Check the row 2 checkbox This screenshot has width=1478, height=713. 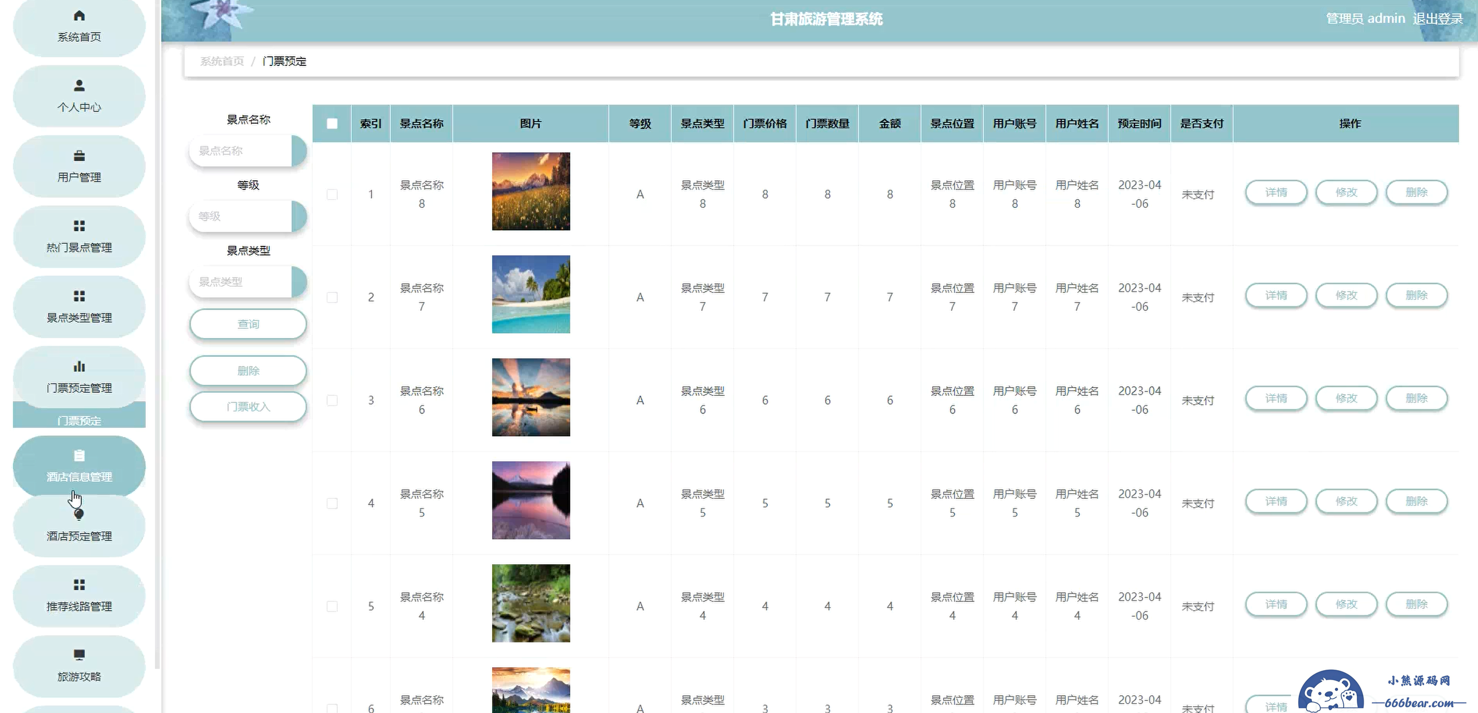pos(332,297)
